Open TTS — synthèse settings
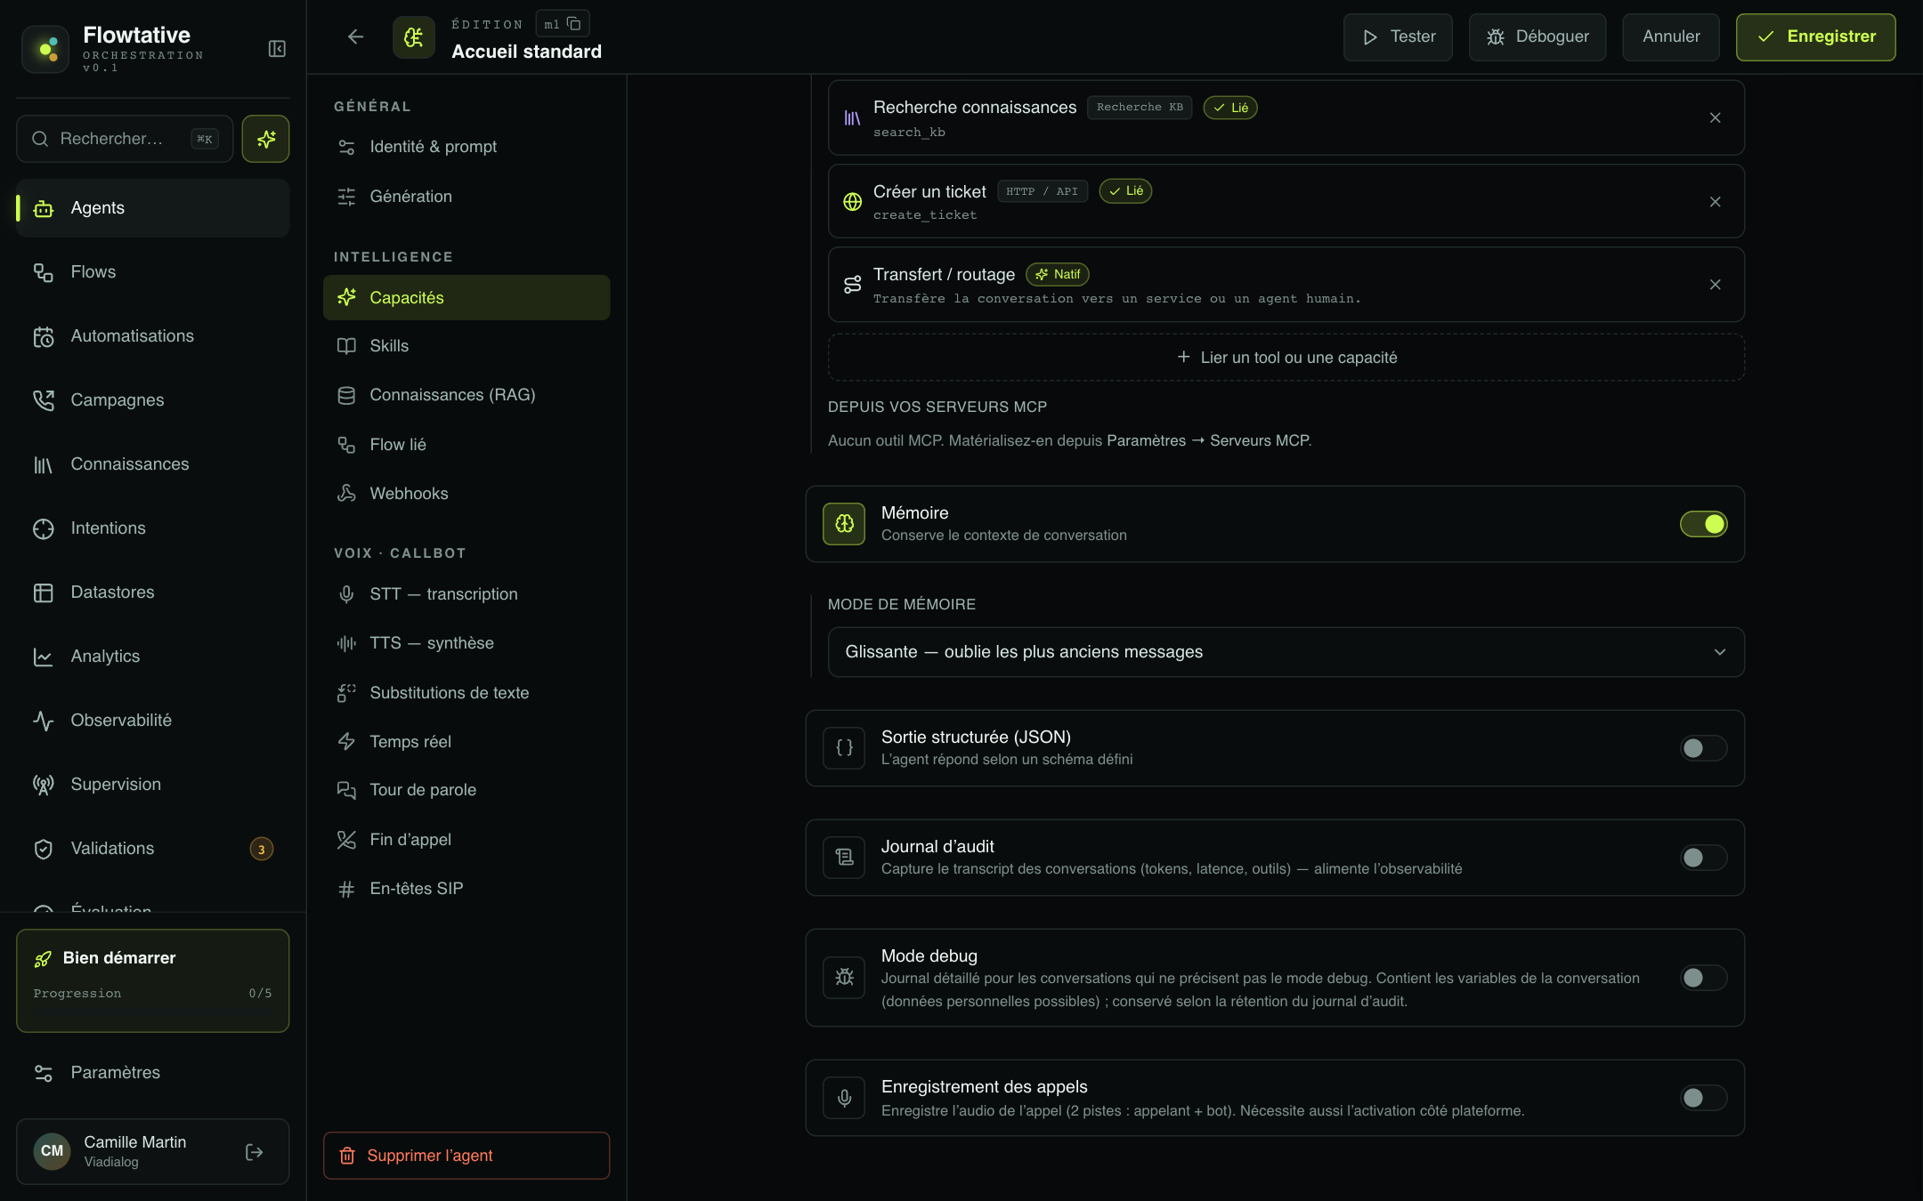Screen dimensions: 1923x1201 click(x=467, y=643)
